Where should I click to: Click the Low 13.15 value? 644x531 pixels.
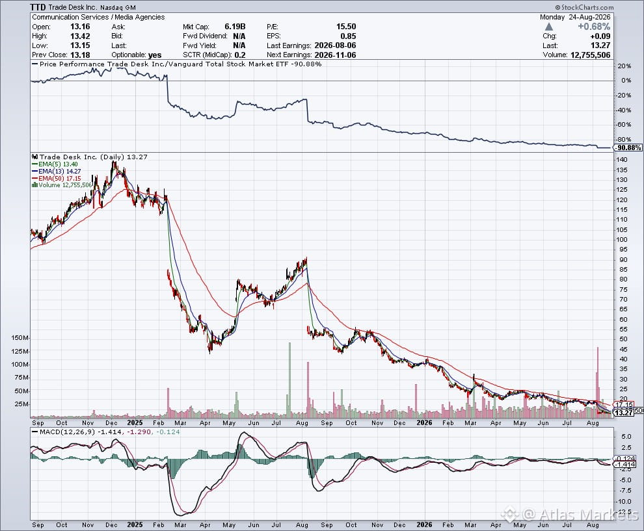point(80,45)
